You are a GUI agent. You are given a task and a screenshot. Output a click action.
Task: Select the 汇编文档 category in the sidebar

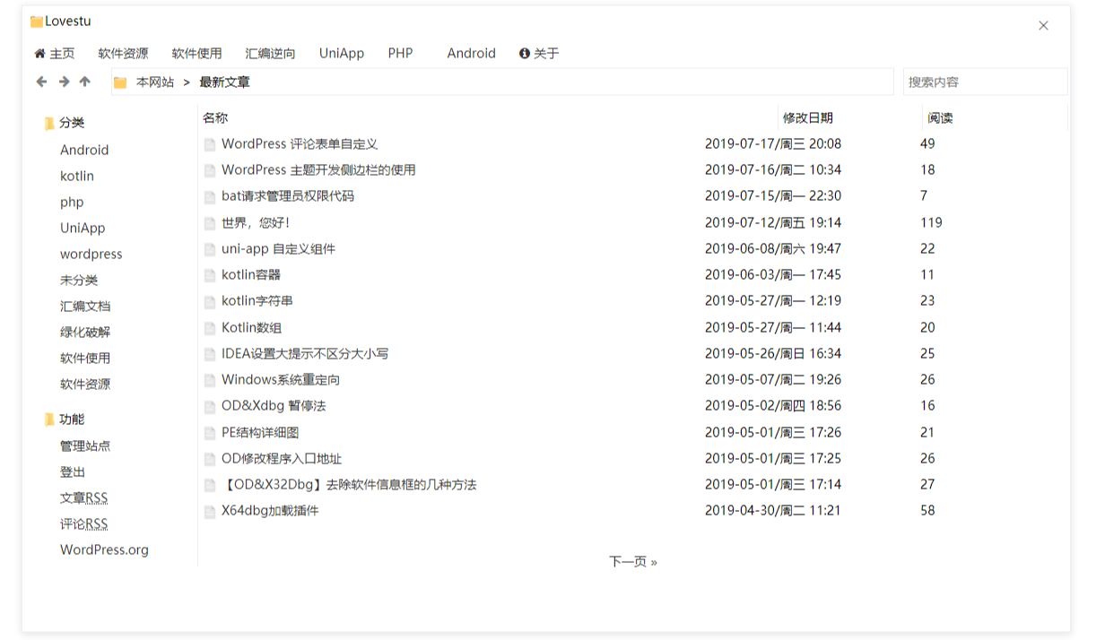85,307
